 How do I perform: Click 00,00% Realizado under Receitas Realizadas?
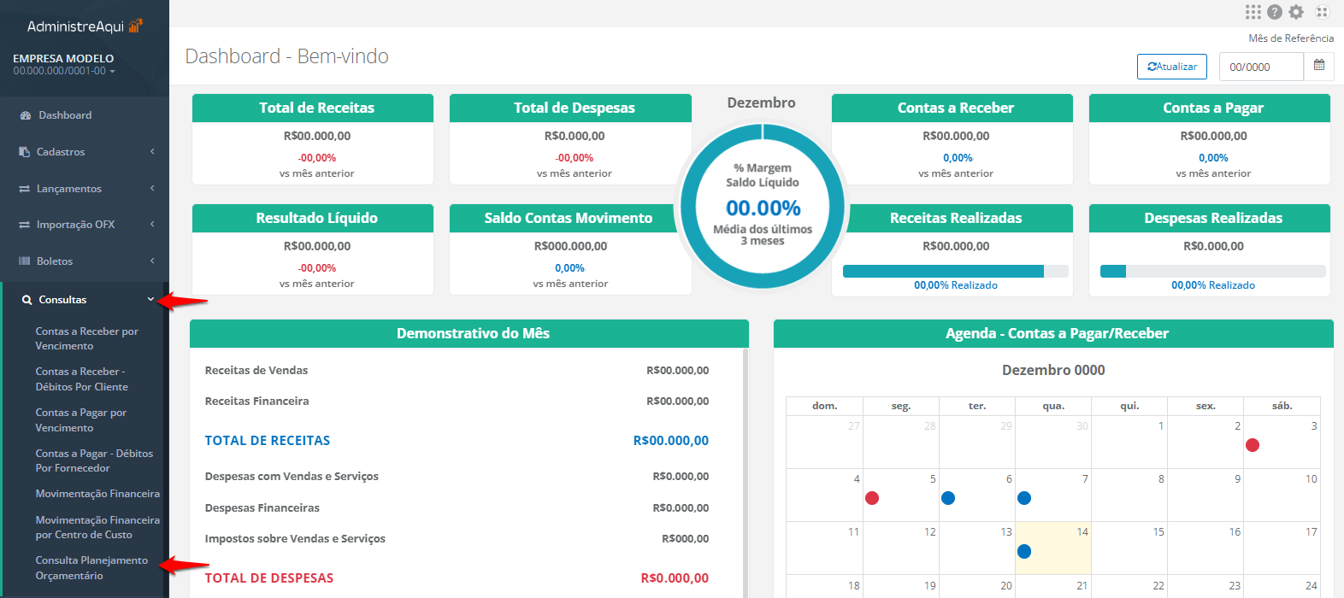(955, 285)
